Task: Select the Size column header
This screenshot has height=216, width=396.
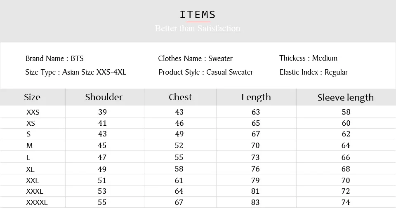Action: click(32, 97)
